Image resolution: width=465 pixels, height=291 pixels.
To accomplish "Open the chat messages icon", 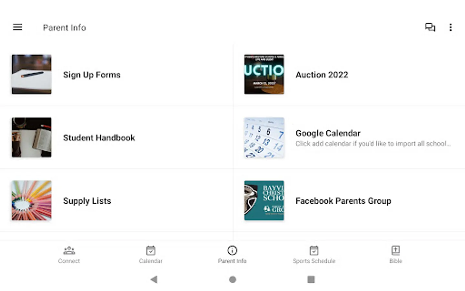I will tap(430, 27).
